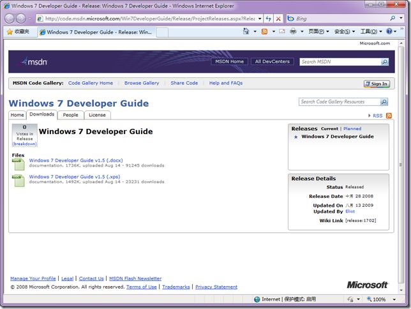The image size is (411, 309).
Task: Open the Tools (工具) menu
Action: [371, 32]
